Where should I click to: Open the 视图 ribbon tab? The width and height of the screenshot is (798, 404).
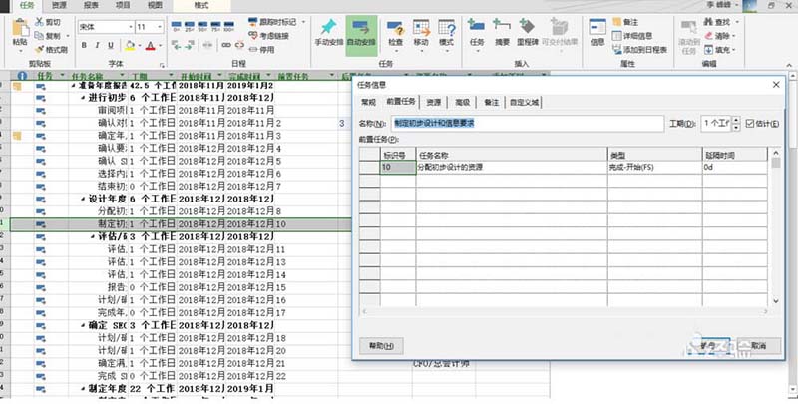pos(155,6)
